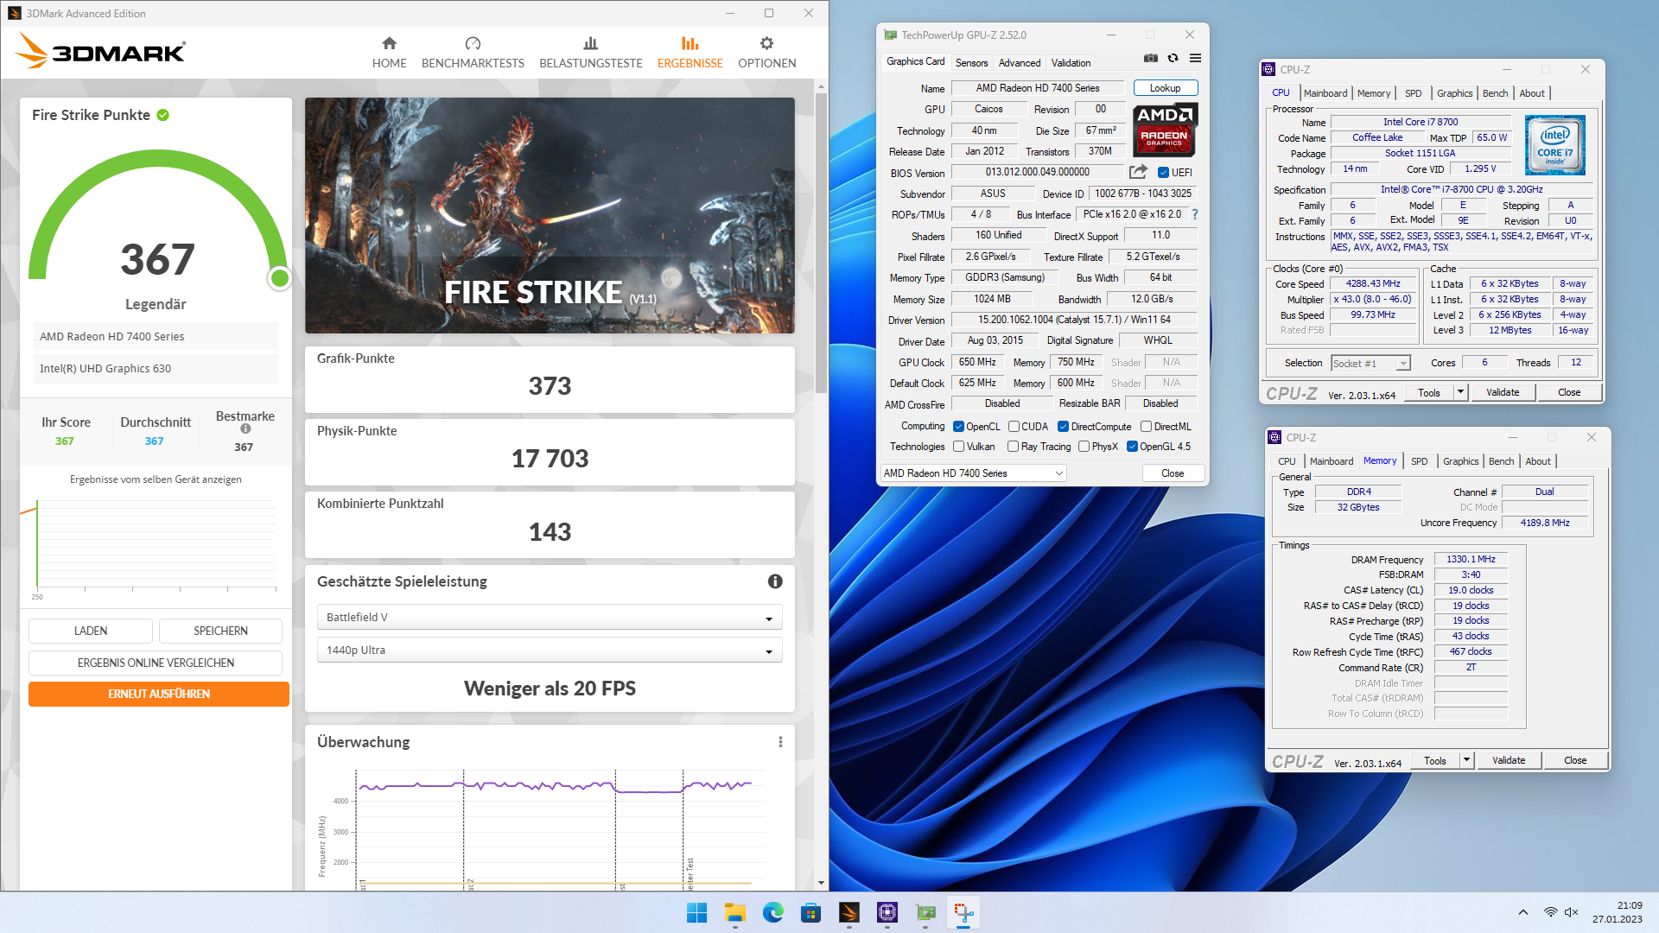Open Advanced tab in GPU-Z
1659x933 pixels.
coord(1020,63)
